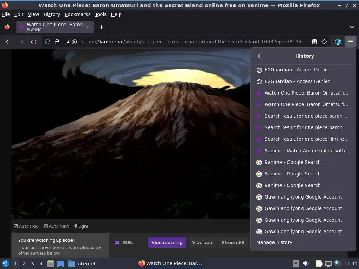Open 'Search result for one piece film re...' entry

coord(303,139)
